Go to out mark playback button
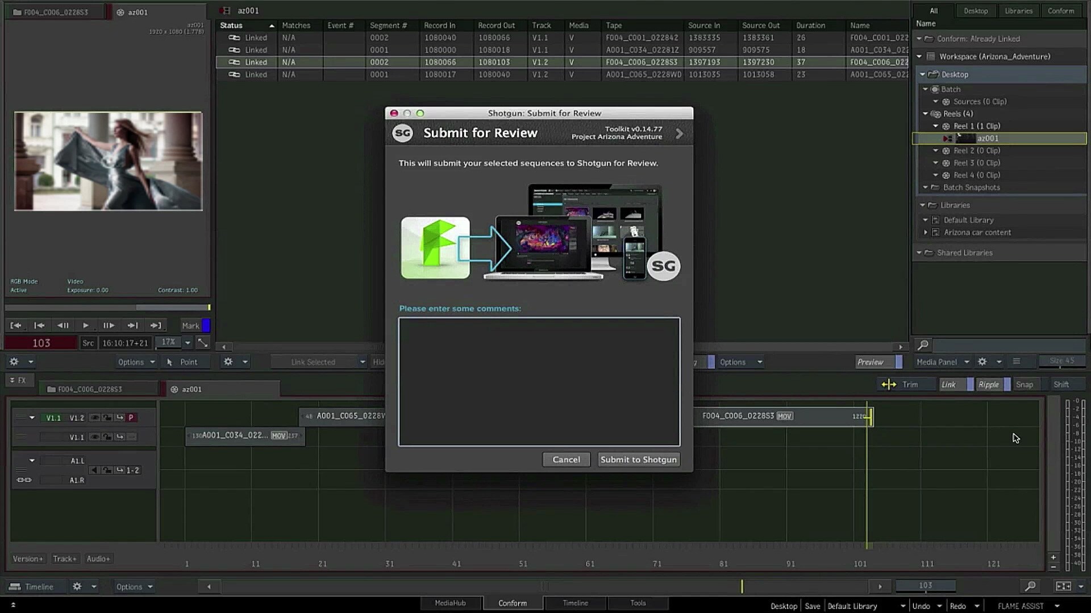1091x613 pixels. pyautogui.click(x=156, y=325)
